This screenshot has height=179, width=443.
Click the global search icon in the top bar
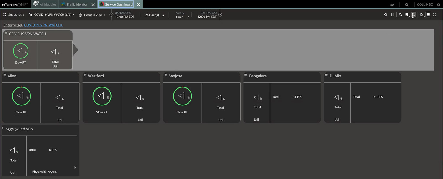(407, 5)
